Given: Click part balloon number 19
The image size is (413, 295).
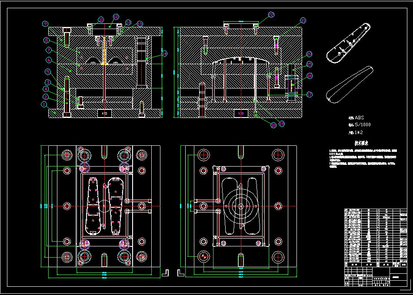Looking at the screenshot, I should click(x=282, y=124).
